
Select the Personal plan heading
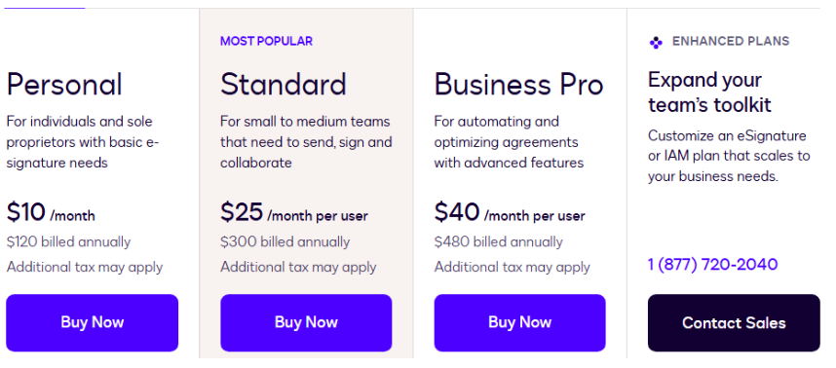[64, 84]
